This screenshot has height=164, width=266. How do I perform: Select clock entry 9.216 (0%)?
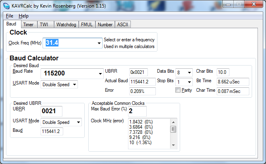(140, 137)
